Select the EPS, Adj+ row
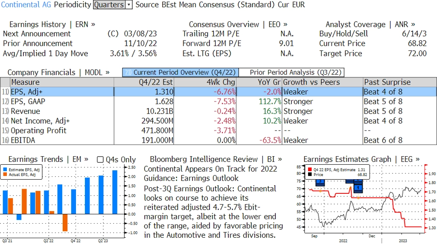Screen dimensions: 437x245 click(218, 92)
